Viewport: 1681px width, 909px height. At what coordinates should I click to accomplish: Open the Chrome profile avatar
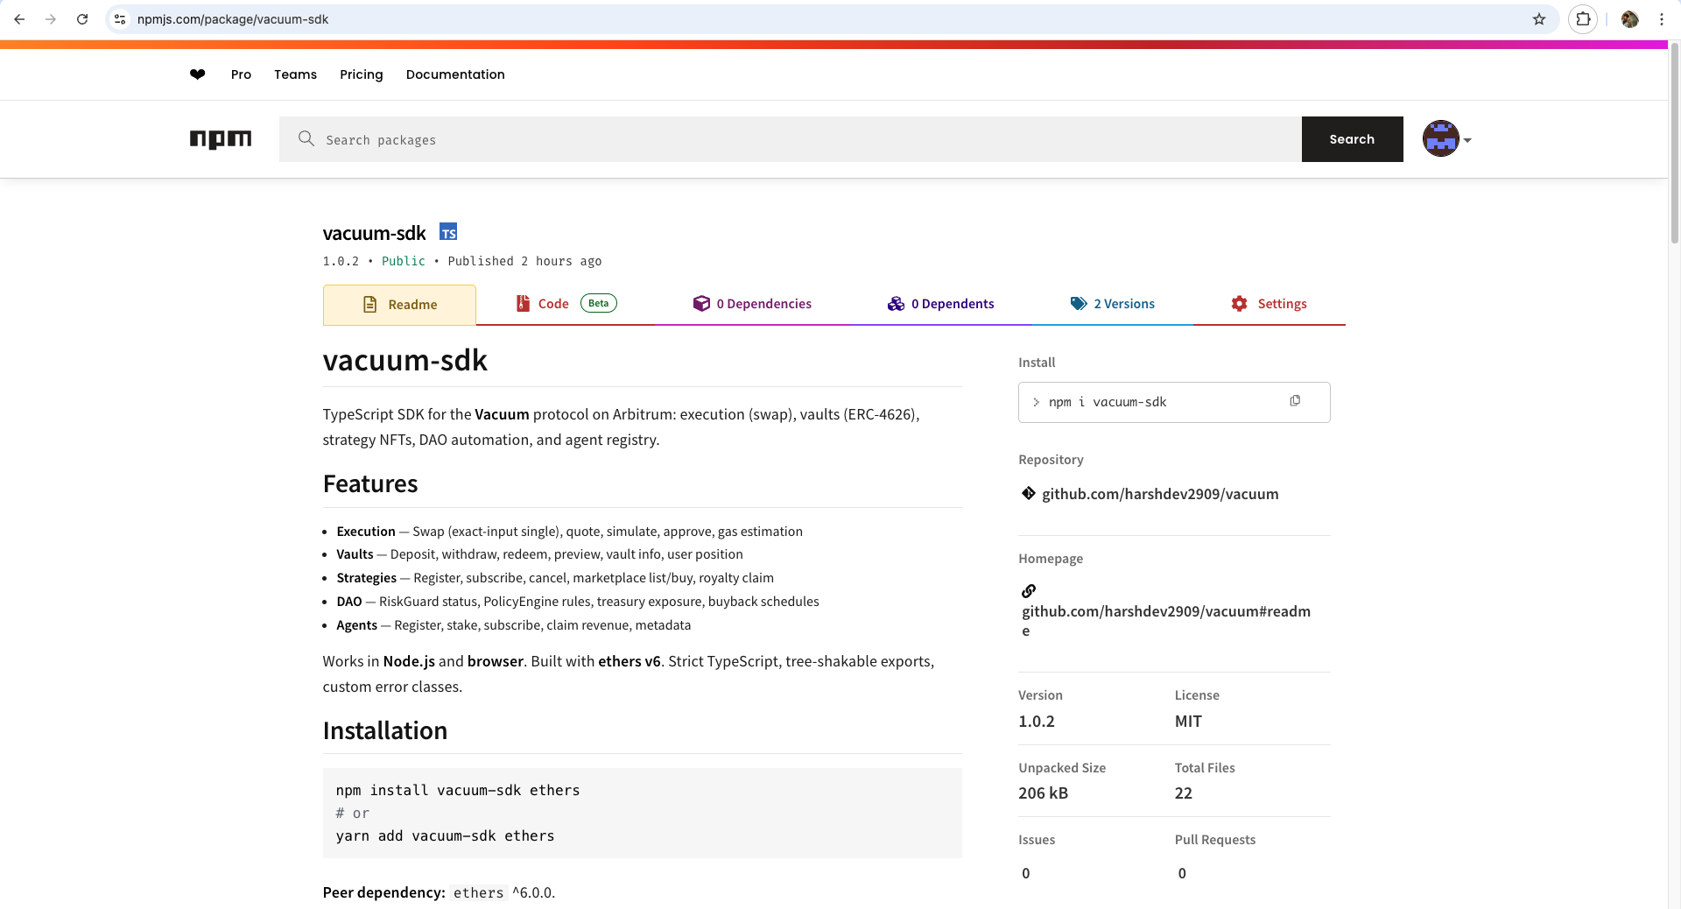click(x=1629, y=19)
